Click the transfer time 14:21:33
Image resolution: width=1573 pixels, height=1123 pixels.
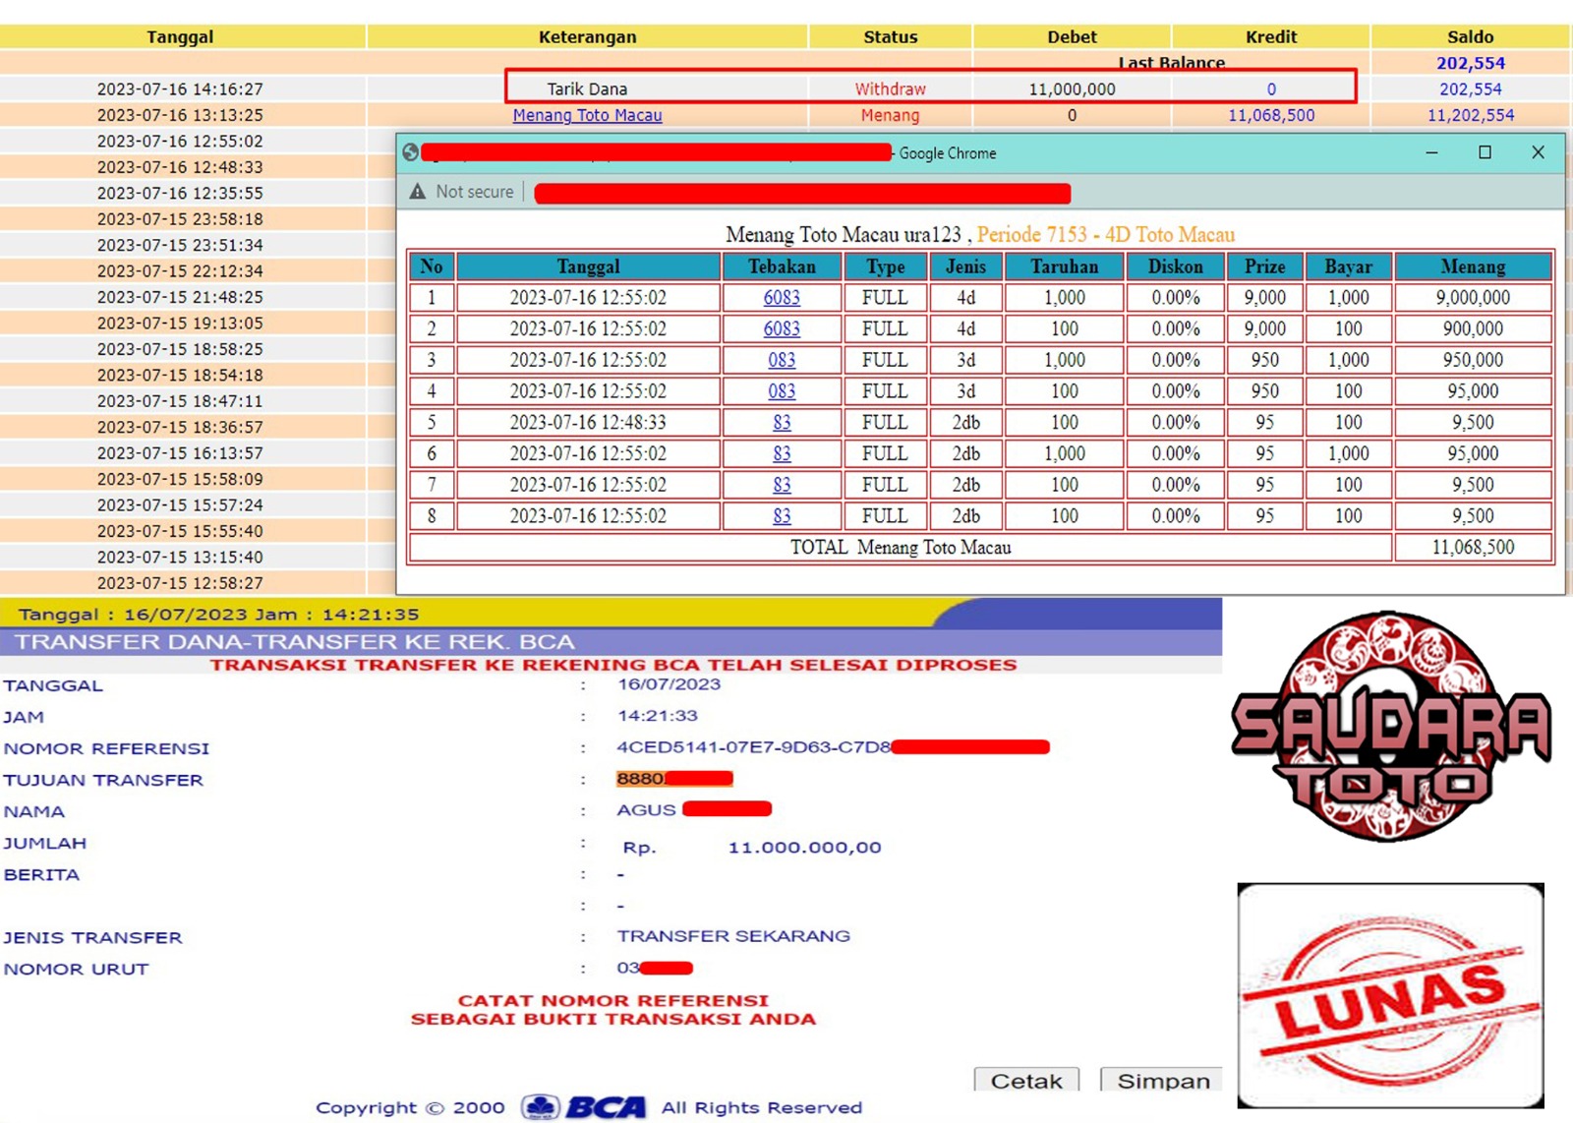coord(658,716)
